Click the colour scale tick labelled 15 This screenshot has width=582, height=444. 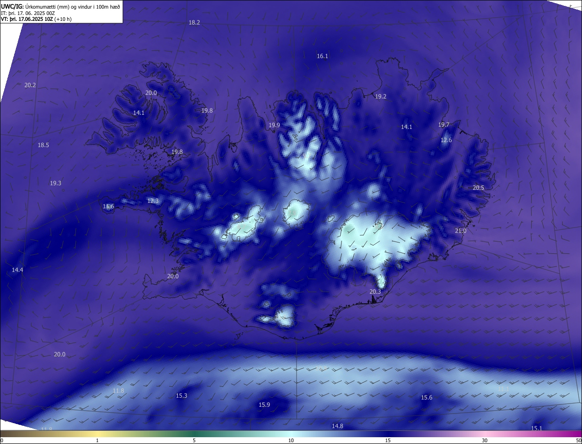click(388, 440)
